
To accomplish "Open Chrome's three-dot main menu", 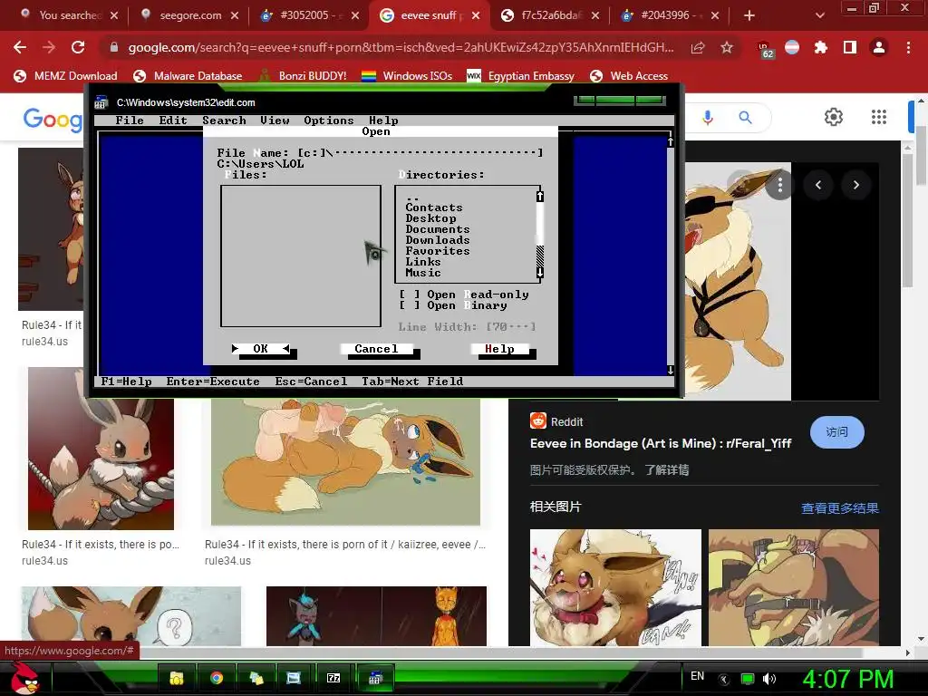I will point(908,47).
